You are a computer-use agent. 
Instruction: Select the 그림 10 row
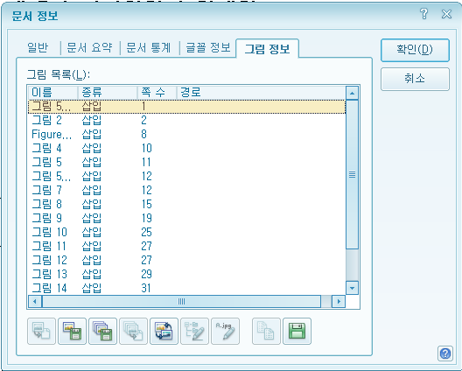pos(186,232)
